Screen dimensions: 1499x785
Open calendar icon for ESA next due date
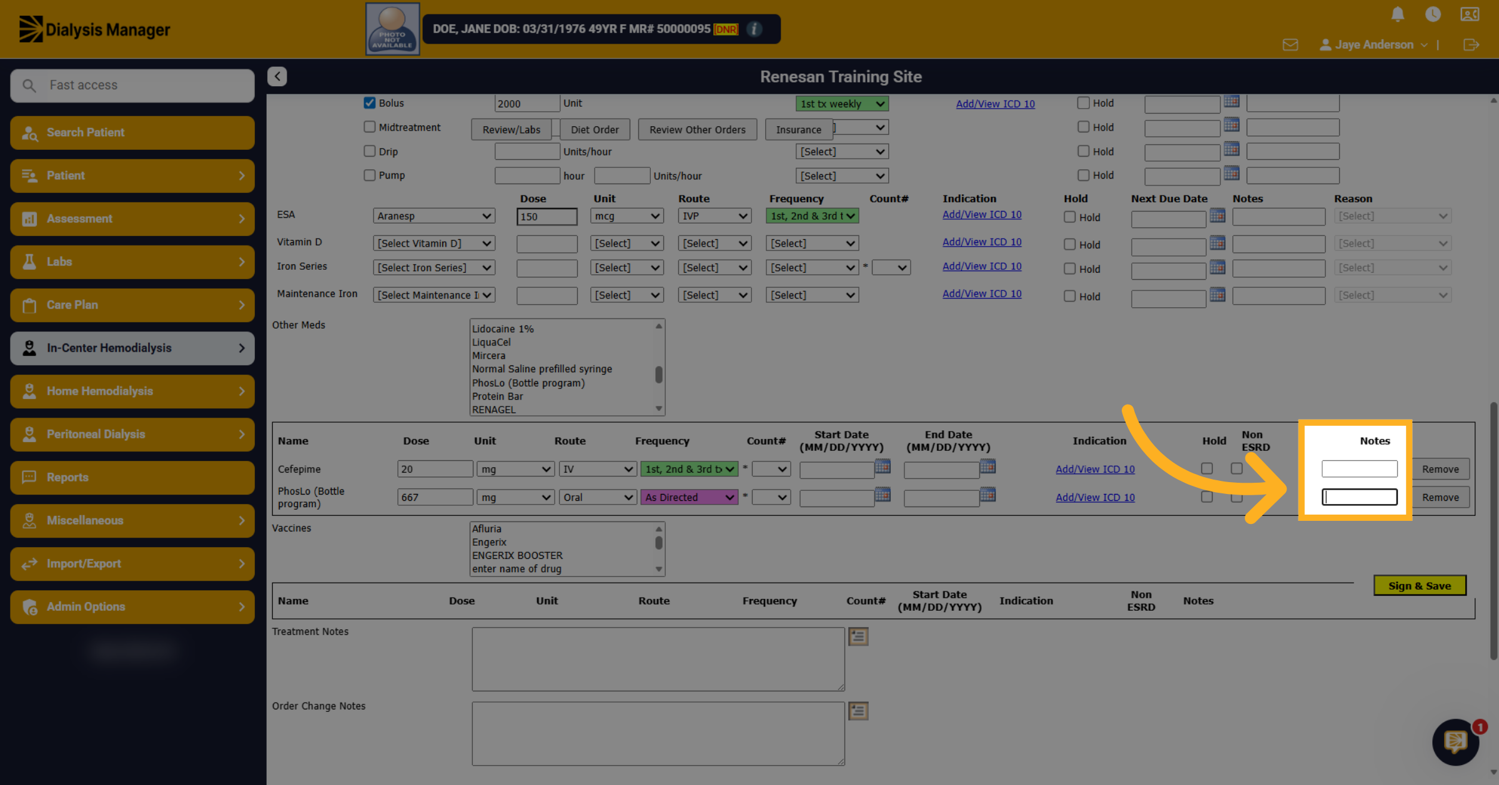(x=1217, y=215)
